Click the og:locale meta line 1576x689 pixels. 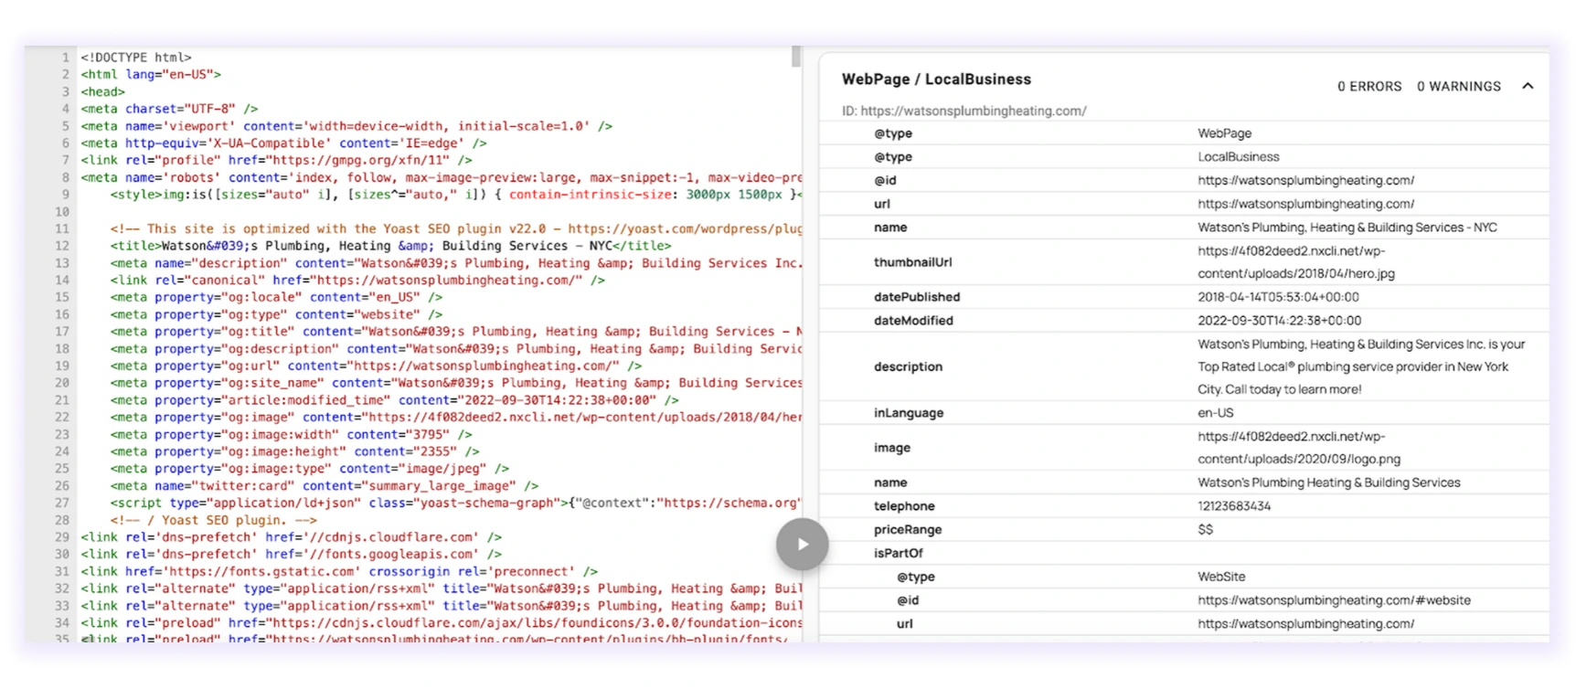(276, 297)
